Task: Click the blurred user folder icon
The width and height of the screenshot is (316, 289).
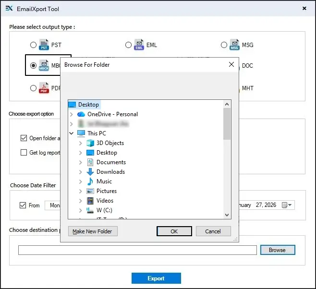Action: tap(81, 124)
